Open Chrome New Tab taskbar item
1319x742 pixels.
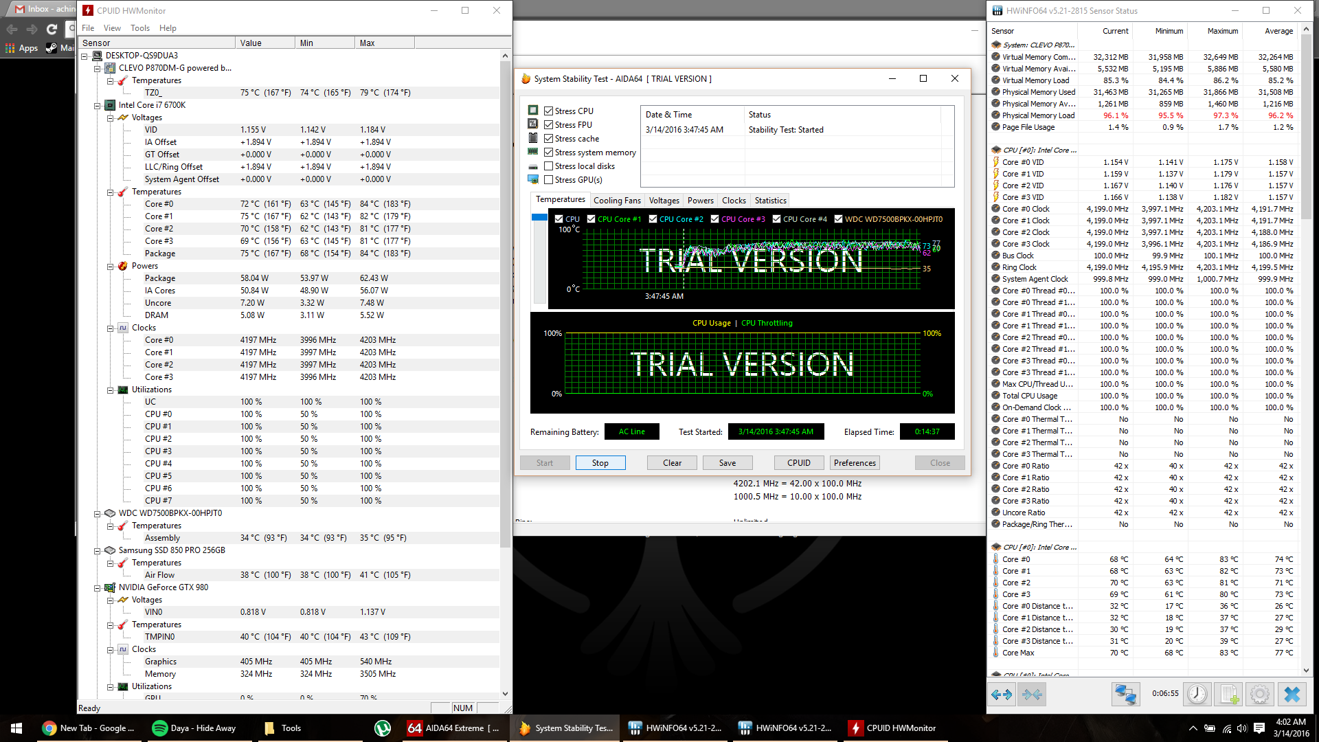click(89, 728)
